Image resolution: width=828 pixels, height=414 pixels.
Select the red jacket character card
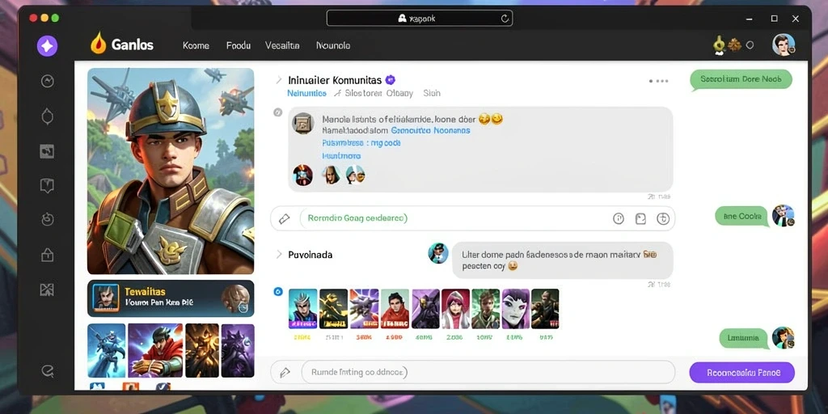(x=395, y=309)
